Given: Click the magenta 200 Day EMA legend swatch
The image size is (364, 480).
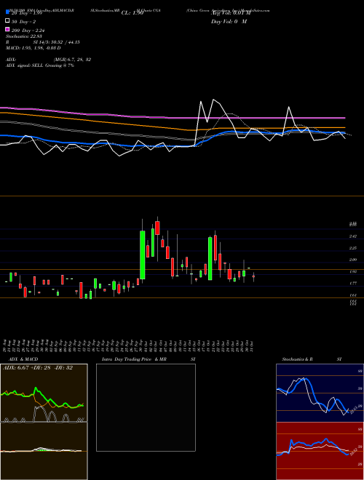Looking at the screenshot, I should coord(7,29).
